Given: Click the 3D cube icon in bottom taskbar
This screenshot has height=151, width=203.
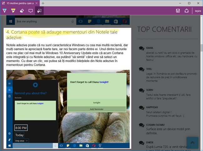Looking at the screenshot, I should [x=100, y=146].
